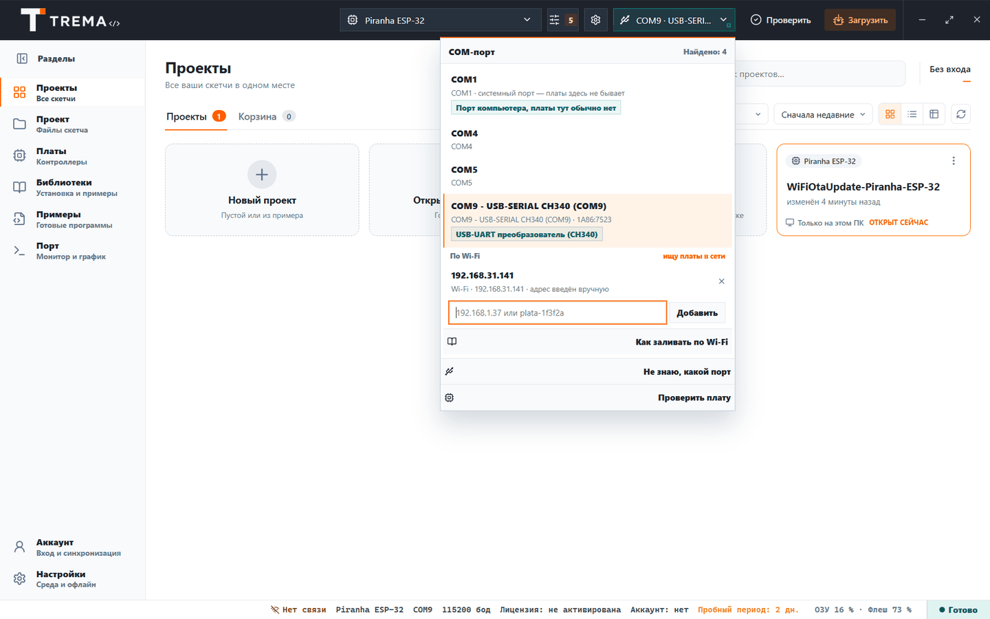Image resolution: width=990 pixels, height=619 pixels.
Task: Select COM9 USB-SERIAL CH340 port
Action: [x=587, y=220]
